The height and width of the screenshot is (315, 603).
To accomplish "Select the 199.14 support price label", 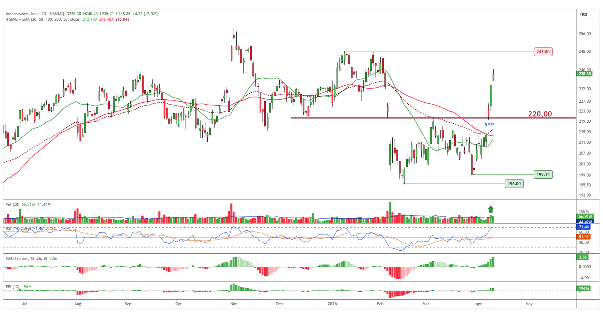I will 543,175.
